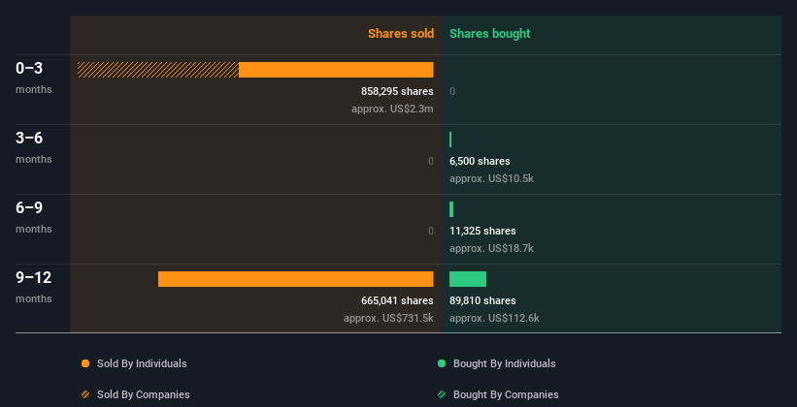Viewport: 797px width, 407px height.
Task: Click the 6–9 months row label
Action: 34,217
